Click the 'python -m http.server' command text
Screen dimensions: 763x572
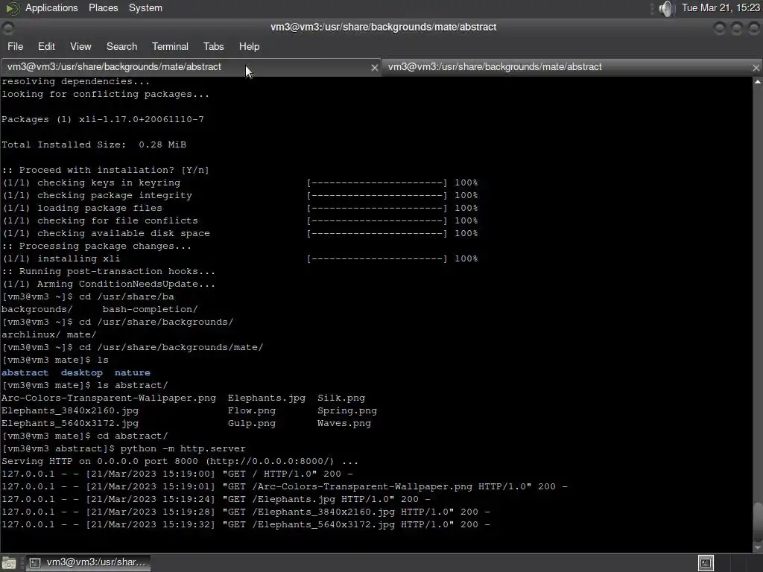tap(183, 448)
